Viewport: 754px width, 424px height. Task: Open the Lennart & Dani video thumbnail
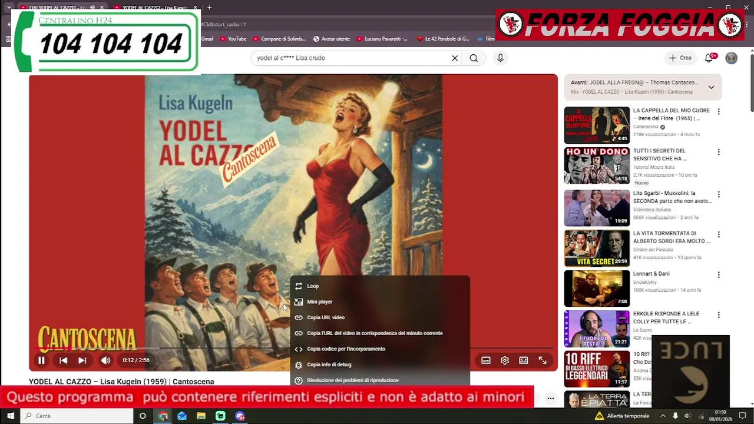click(597, 289)
